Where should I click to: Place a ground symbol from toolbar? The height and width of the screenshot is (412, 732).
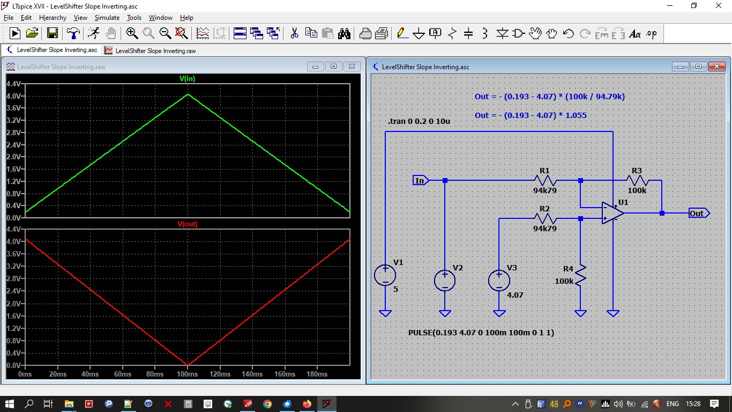(x=419, y=34)
